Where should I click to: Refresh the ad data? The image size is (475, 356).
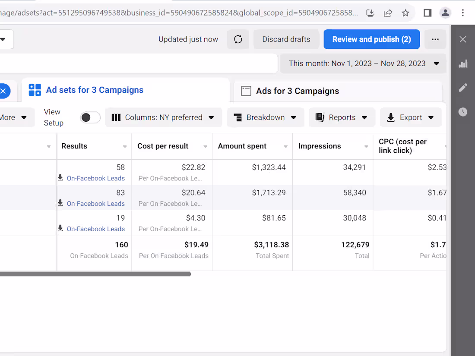238,39
